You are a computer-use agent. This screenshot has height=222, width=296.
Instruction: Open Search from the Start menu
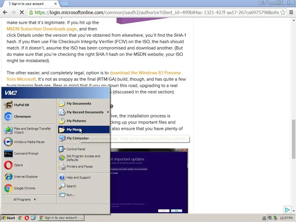[84, 186]
